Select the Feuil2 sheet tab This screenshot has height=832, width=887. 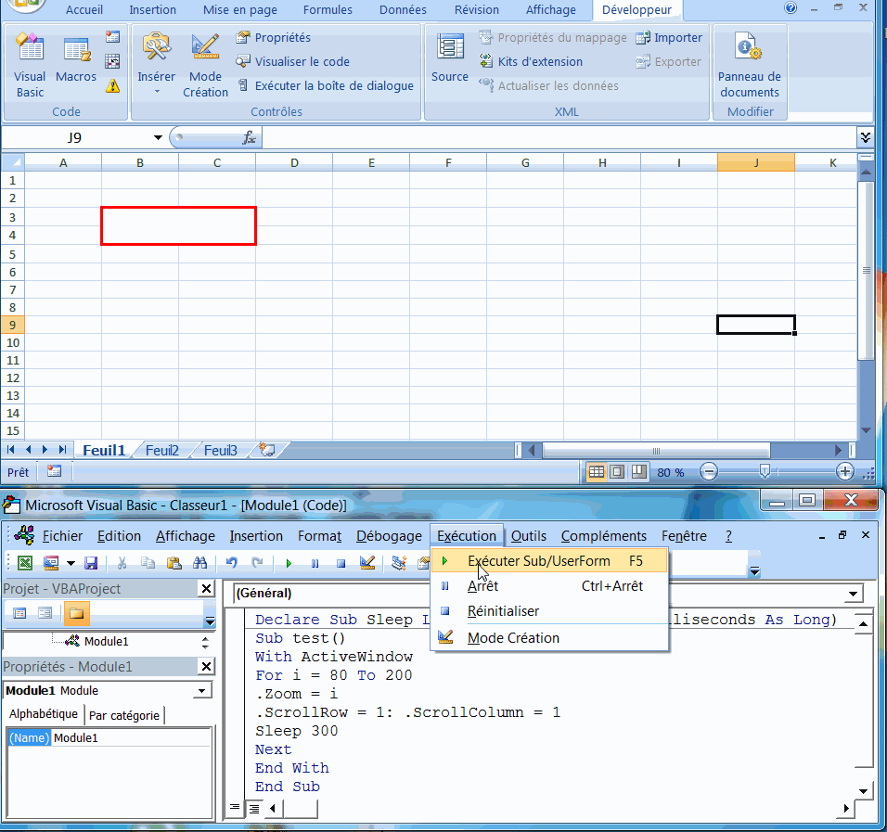point(162,450)
